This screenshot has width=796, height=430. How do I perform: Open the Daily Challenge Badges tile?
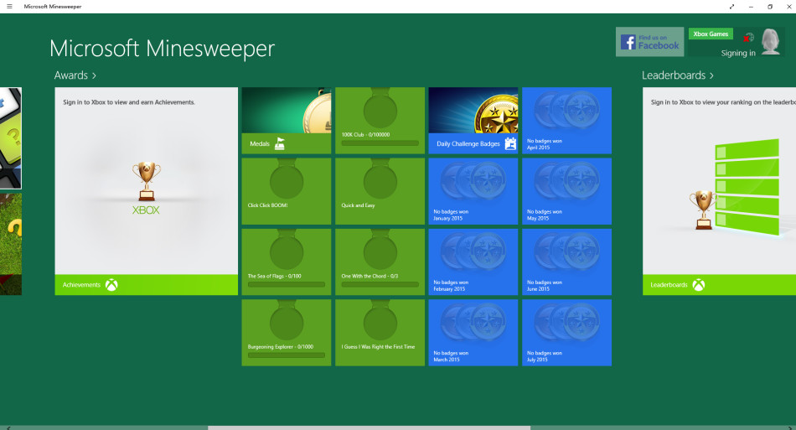pyautogui.click(x=473, y=121)
